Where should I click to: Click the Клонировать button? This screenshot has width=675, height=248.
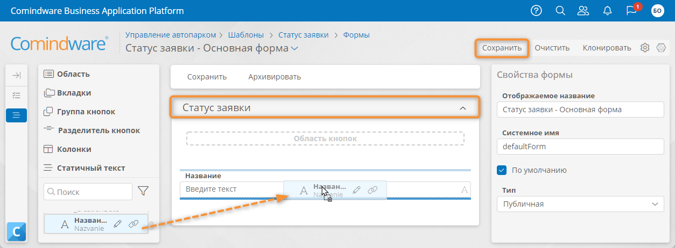pos(607,48)
